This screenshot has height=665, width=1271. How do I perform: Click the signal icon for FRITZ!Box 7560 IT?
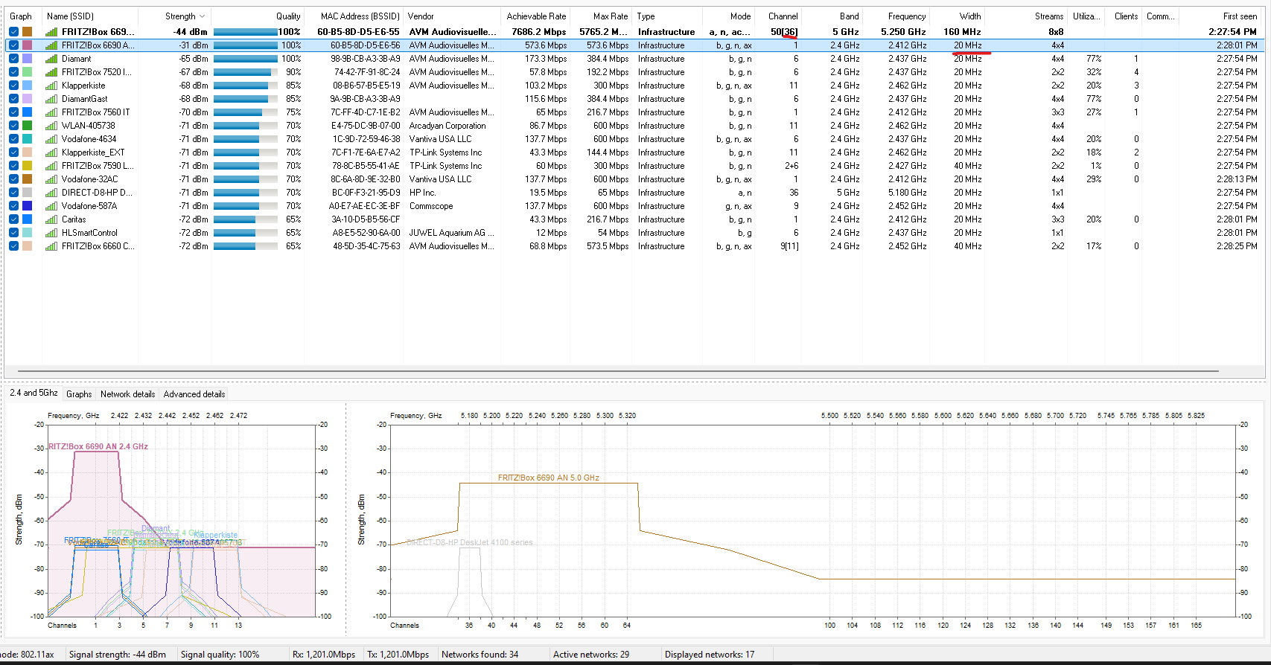tap(51, 112)
